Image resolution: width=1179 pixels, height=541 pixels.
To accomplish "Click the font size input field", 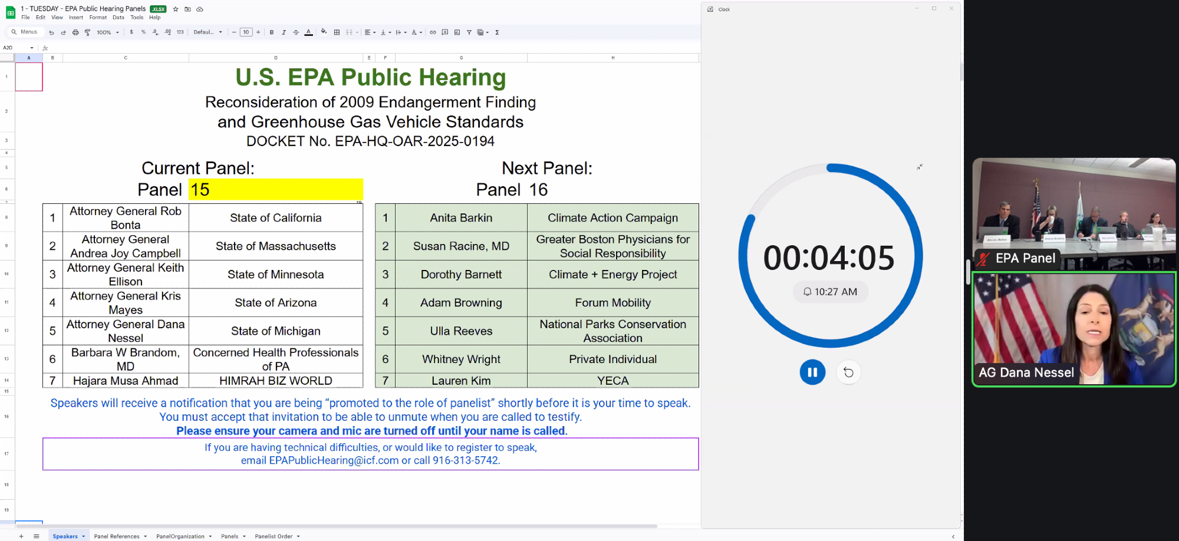I will point(246,32).
